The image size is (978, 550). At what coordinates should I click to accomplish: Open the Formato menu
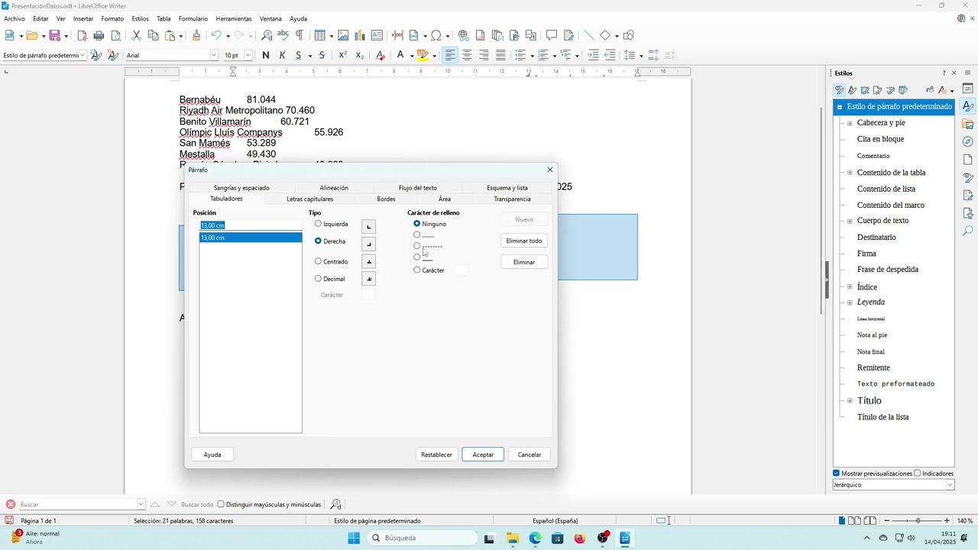[112, 18]
